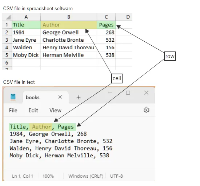This screenshot has width=200, height=186.
Task: Close the books tab
Action: click(60, 97)
